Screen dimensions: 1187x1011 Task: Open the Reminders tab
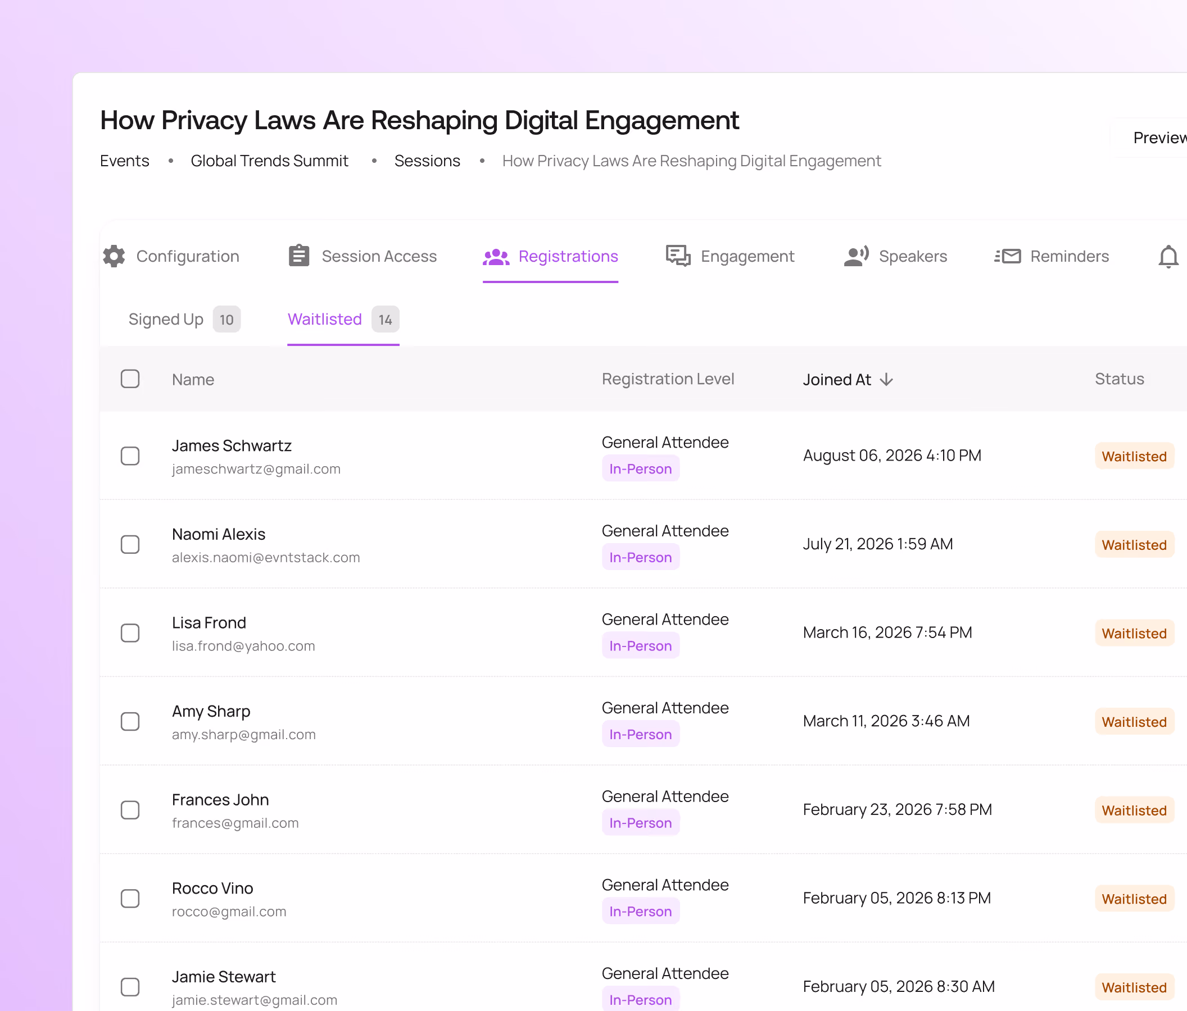1052,256
